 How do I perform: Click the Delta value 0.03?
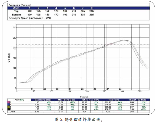(x=132, y=112)
